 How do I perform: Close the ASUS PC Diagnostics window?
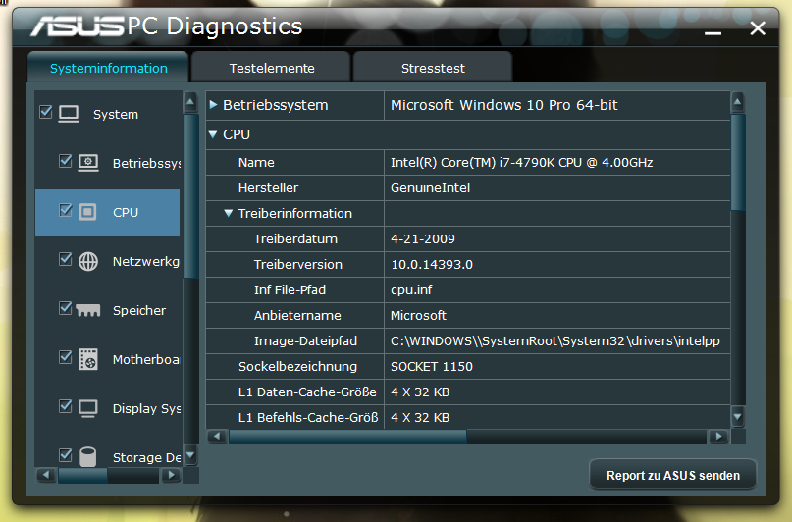point(758,28)
